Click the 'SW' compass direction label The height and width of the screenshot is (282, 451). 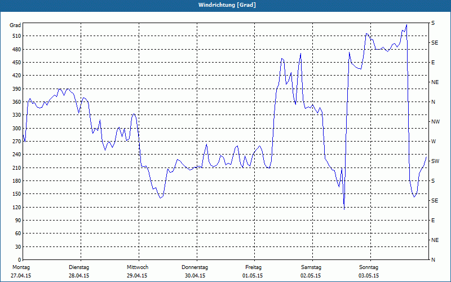point(435,161)
